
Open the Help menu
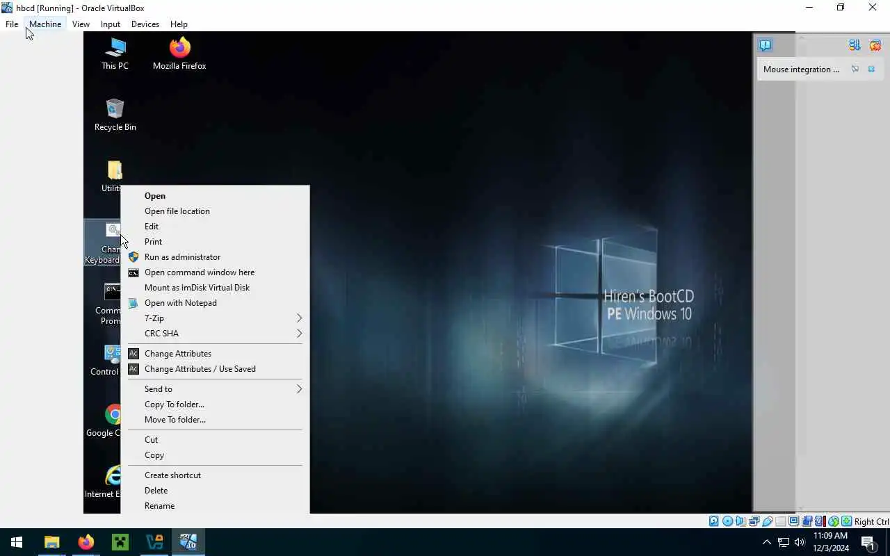pyautogui.click(x=179, y=24)
